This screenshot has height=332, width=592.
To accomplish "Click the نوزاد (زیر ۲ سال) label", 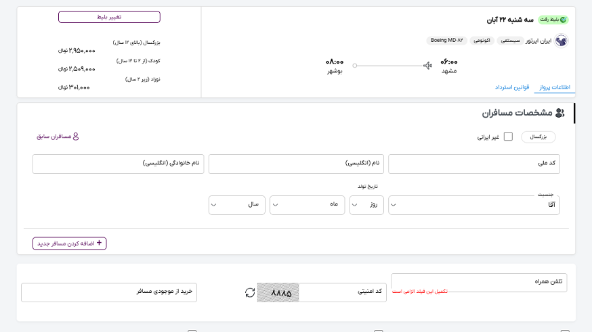I will [x=143, y=79].
